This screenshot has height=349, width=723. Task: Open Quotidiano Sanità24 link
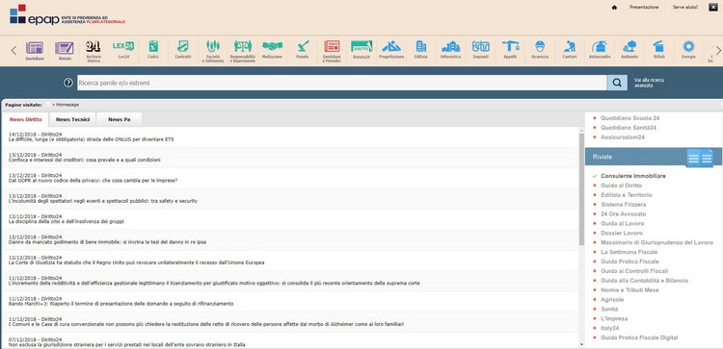pos(628,128)
